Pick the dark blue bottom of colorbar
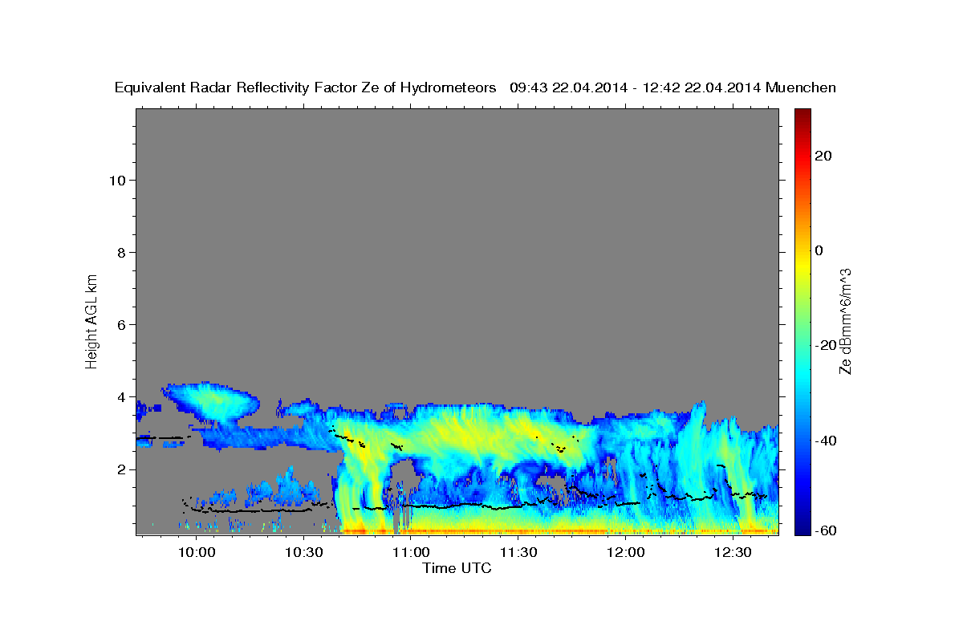The height and width of the screenshot is (642, 963). click(802, 530)
